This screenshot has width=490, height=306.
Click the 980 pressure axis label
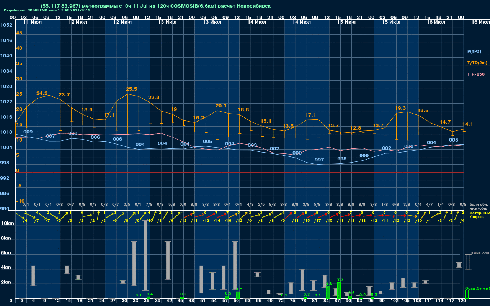pyautogui.click(x=5, y=209)
